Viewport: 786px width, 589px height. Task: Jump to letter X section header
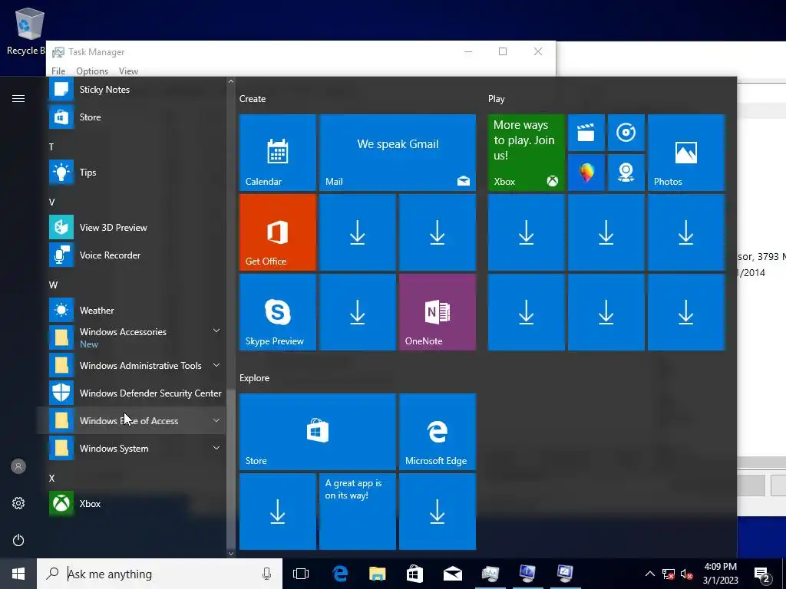51,479
